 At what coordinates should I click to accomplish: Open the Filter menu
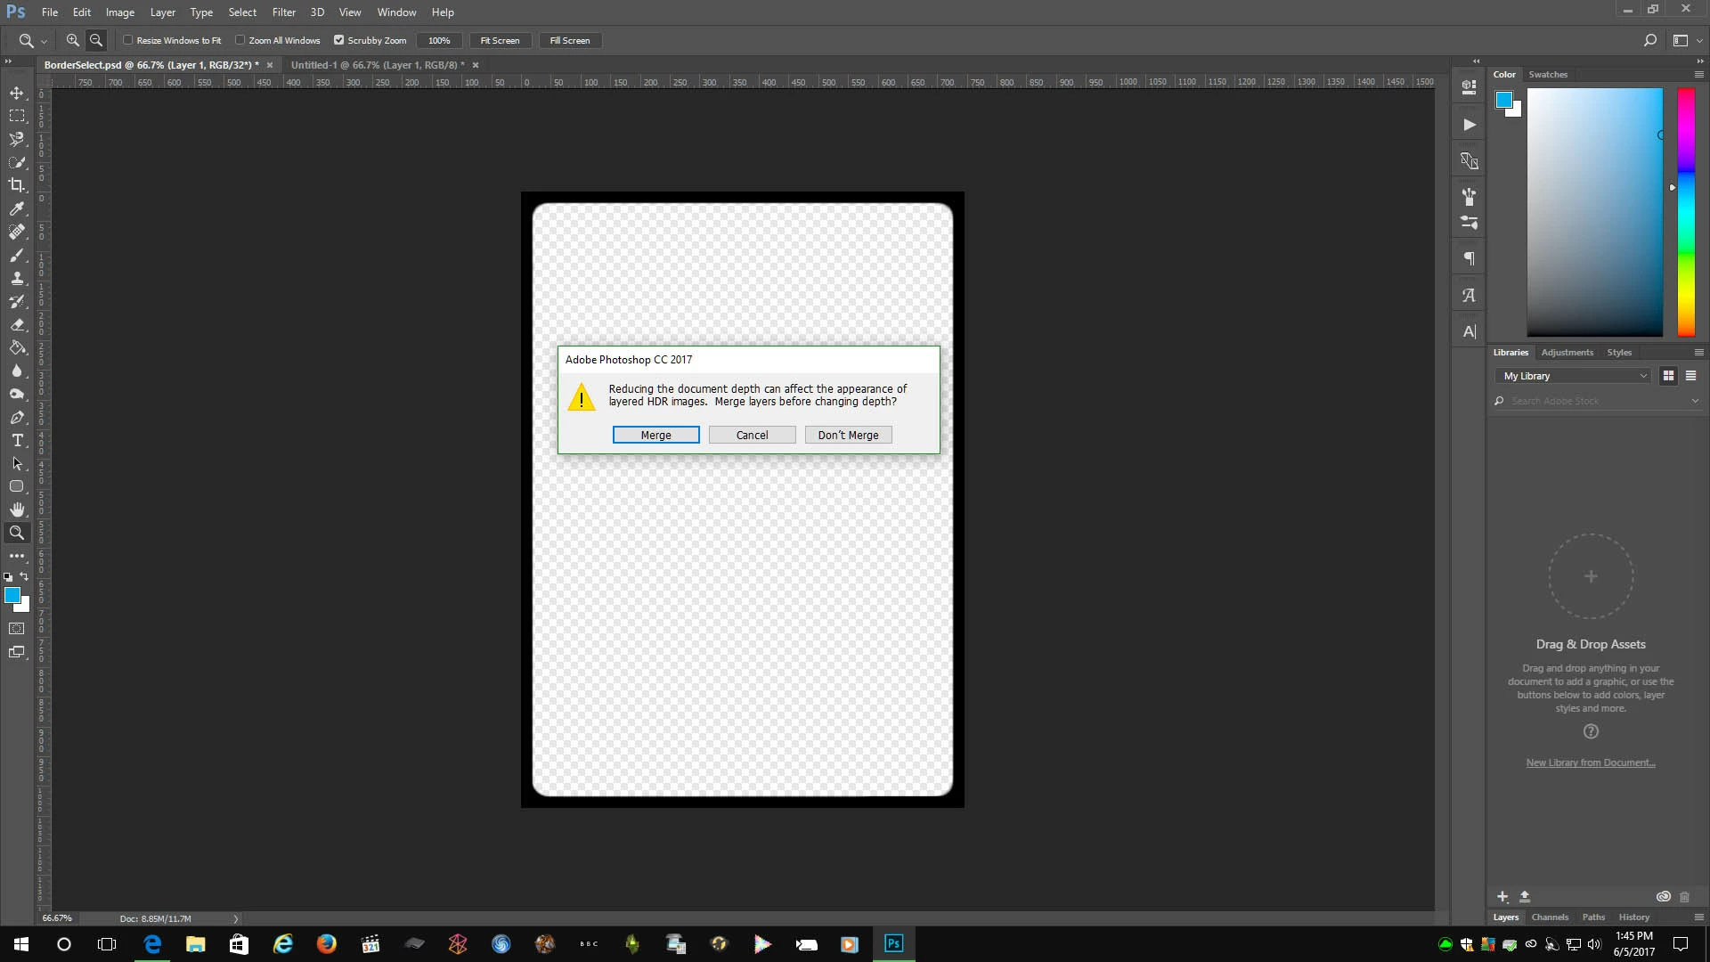click(x=283, y=12)
